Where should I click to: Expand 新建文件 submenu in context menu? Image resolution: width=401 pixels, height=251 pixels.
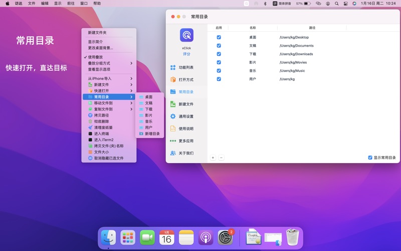click(109, 85)
